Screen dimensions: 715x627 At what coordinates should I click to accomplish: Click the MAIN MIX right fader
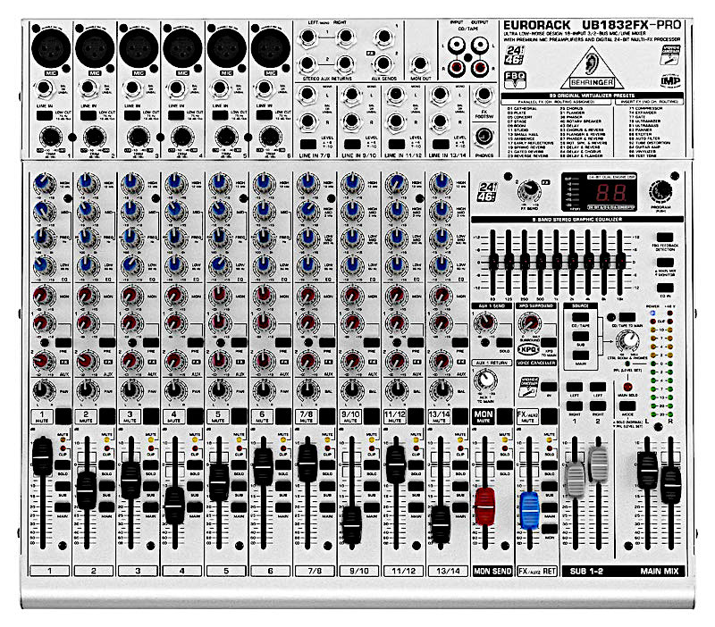click(x=671, y=484)
